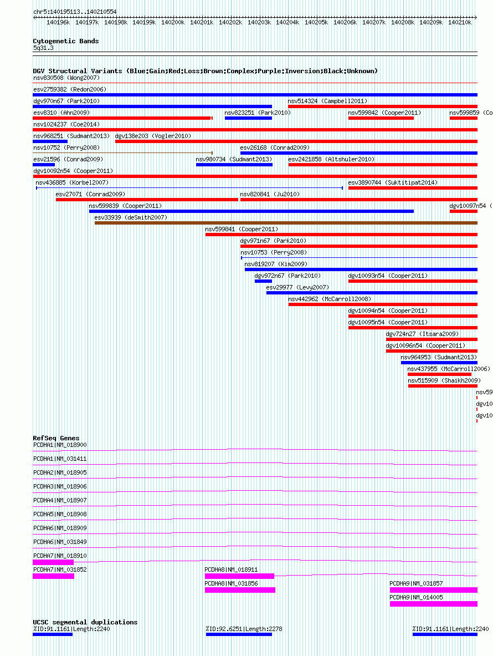Image resolution: width=493 pixels, height=656 pixels.
Task: Open PCDHA8|NM_018911 gene
Action: (x=341, y=576)
